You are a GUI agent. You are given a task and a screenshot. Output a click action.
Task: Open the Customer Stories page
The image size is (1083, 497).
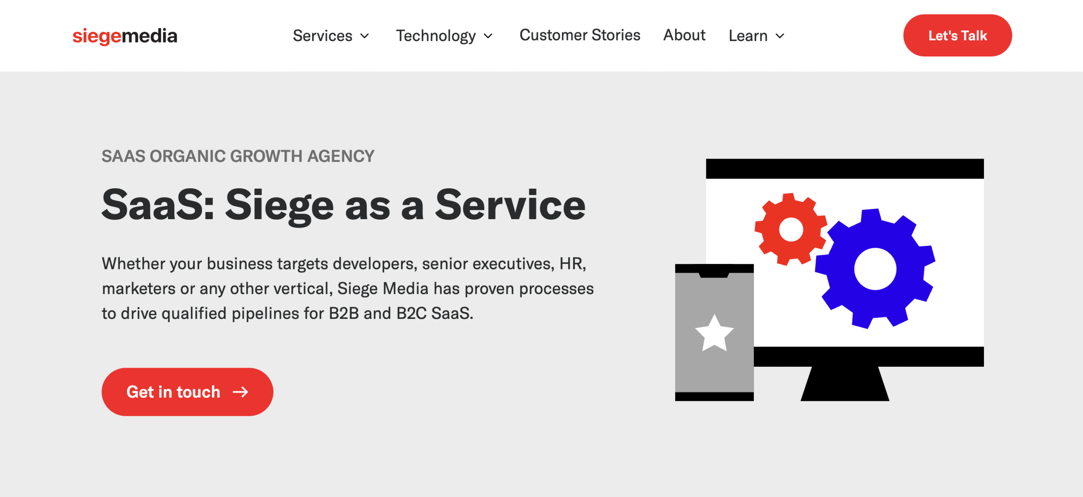click(x=580, y=35)
